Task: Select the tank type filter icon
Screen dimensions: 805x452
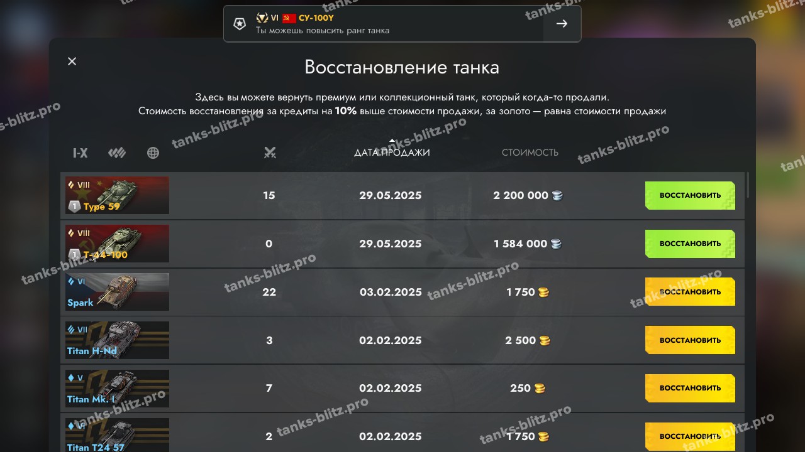Action: coord(117,153)
